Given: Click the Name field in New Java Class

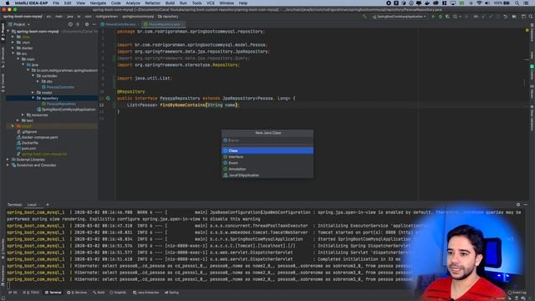Looking at the screenshot, I should 267,140.
